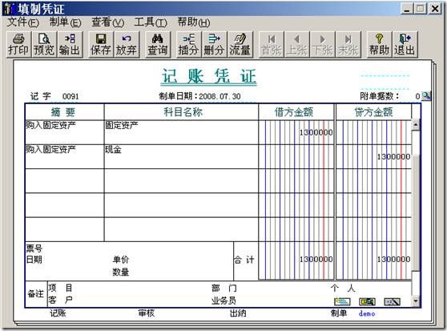This screenshot has height=331, width=447.
Task: Click scrollbar down arrow at voucher bottom
Action: (416, 301)
